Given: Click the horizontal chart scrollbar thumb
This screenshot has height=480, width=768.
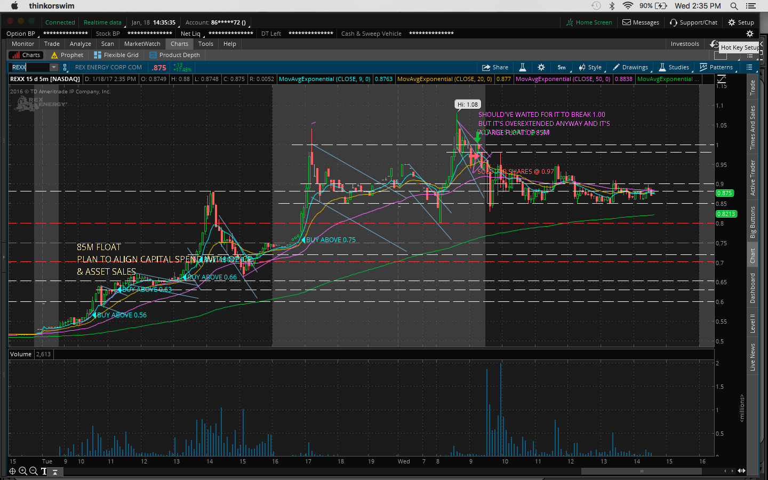Looking at the screenshot, I should pos(641,471).
